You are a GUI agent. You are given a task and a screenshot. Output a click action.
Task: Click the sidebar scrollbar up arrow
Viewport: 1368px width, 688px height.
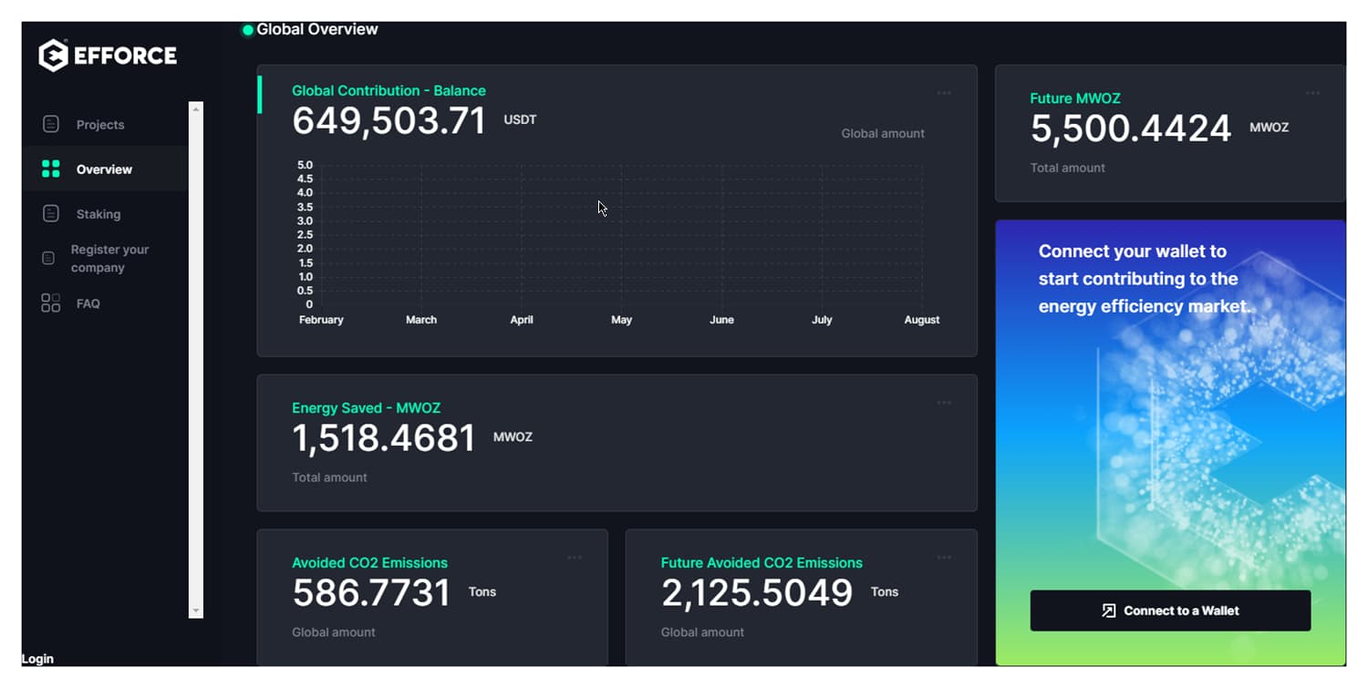click(195, 108)
